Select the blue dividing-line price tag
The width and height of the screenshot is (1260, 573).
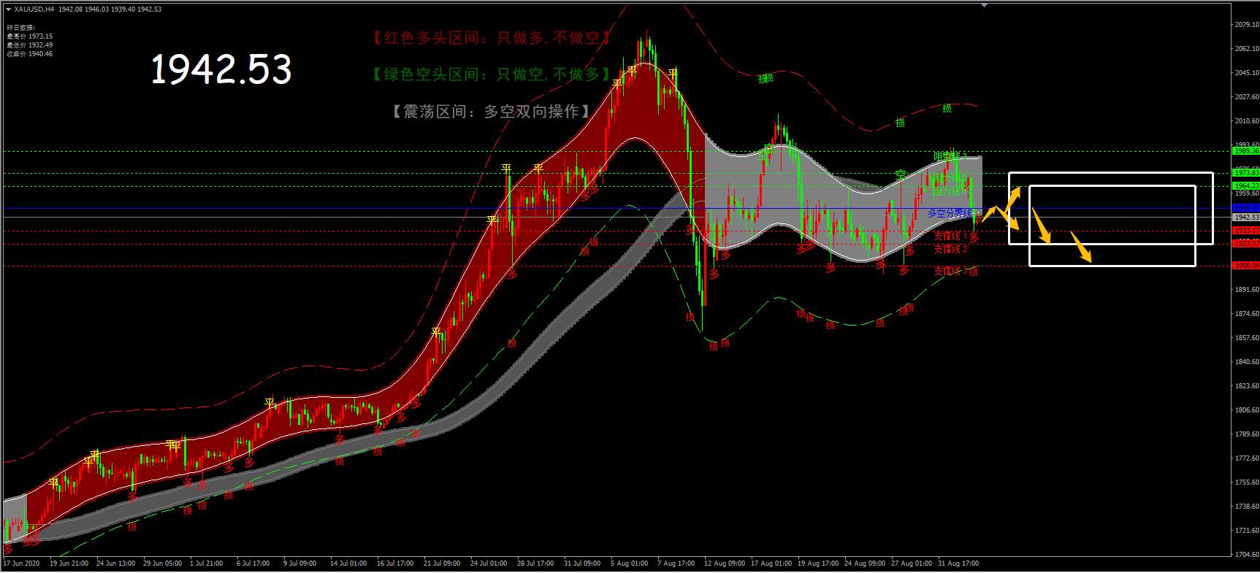(x=1245, y=209)
